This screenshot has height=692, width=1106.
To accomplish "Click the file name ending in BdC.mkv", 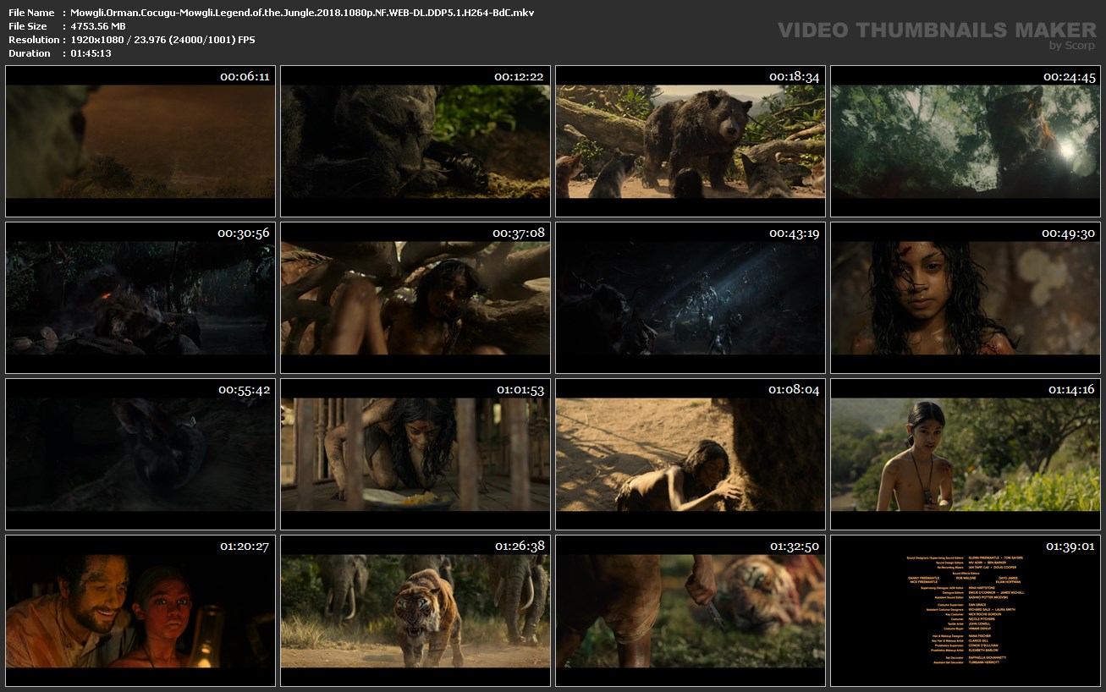I will (x=302, y=13).
